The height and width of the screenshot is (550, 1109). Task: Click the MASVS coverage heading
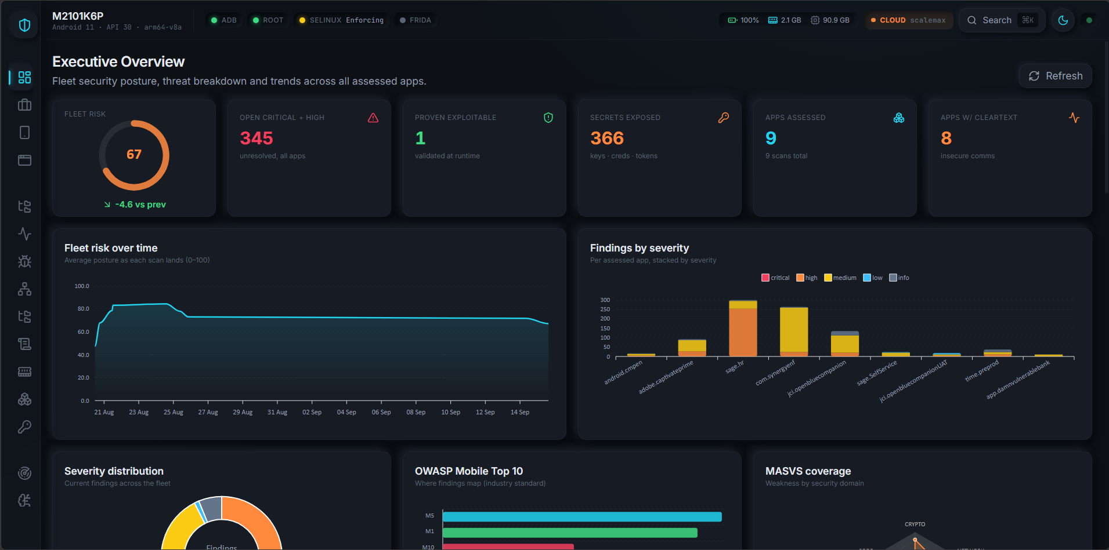click(808, 471)
